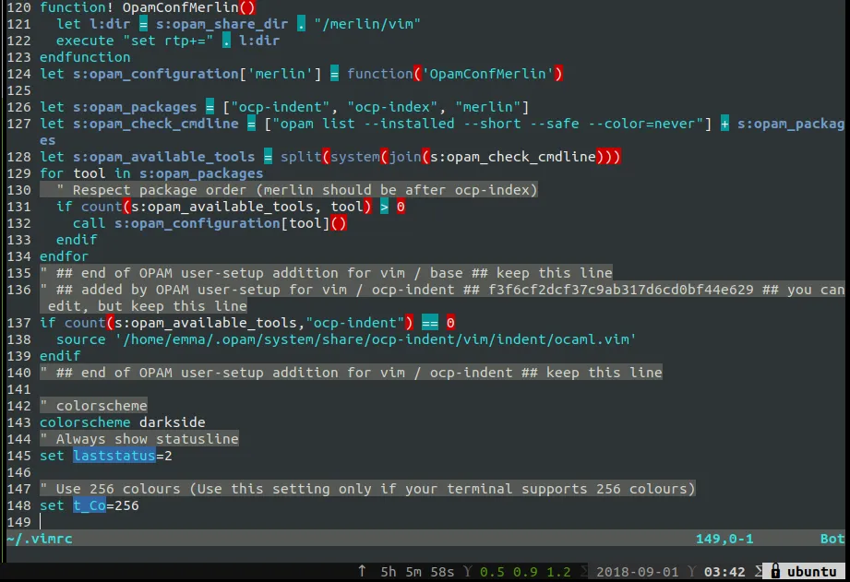Click the 'OpamConfMerlin' string on line 124

click(488, 74)
